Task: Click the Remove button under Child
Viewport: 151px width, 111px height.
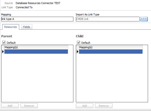Action: coord(104,106)
